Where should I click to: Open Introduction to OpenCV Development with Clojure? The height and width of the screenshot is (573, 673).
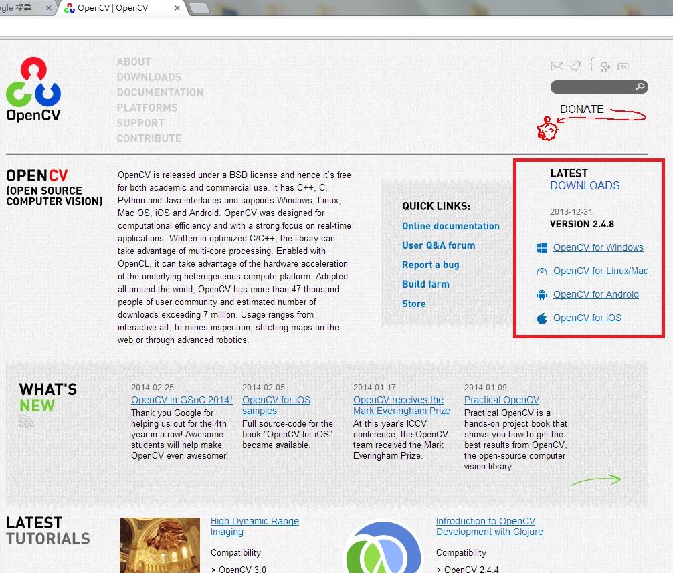pyautogui.click(x=489, y=526)
